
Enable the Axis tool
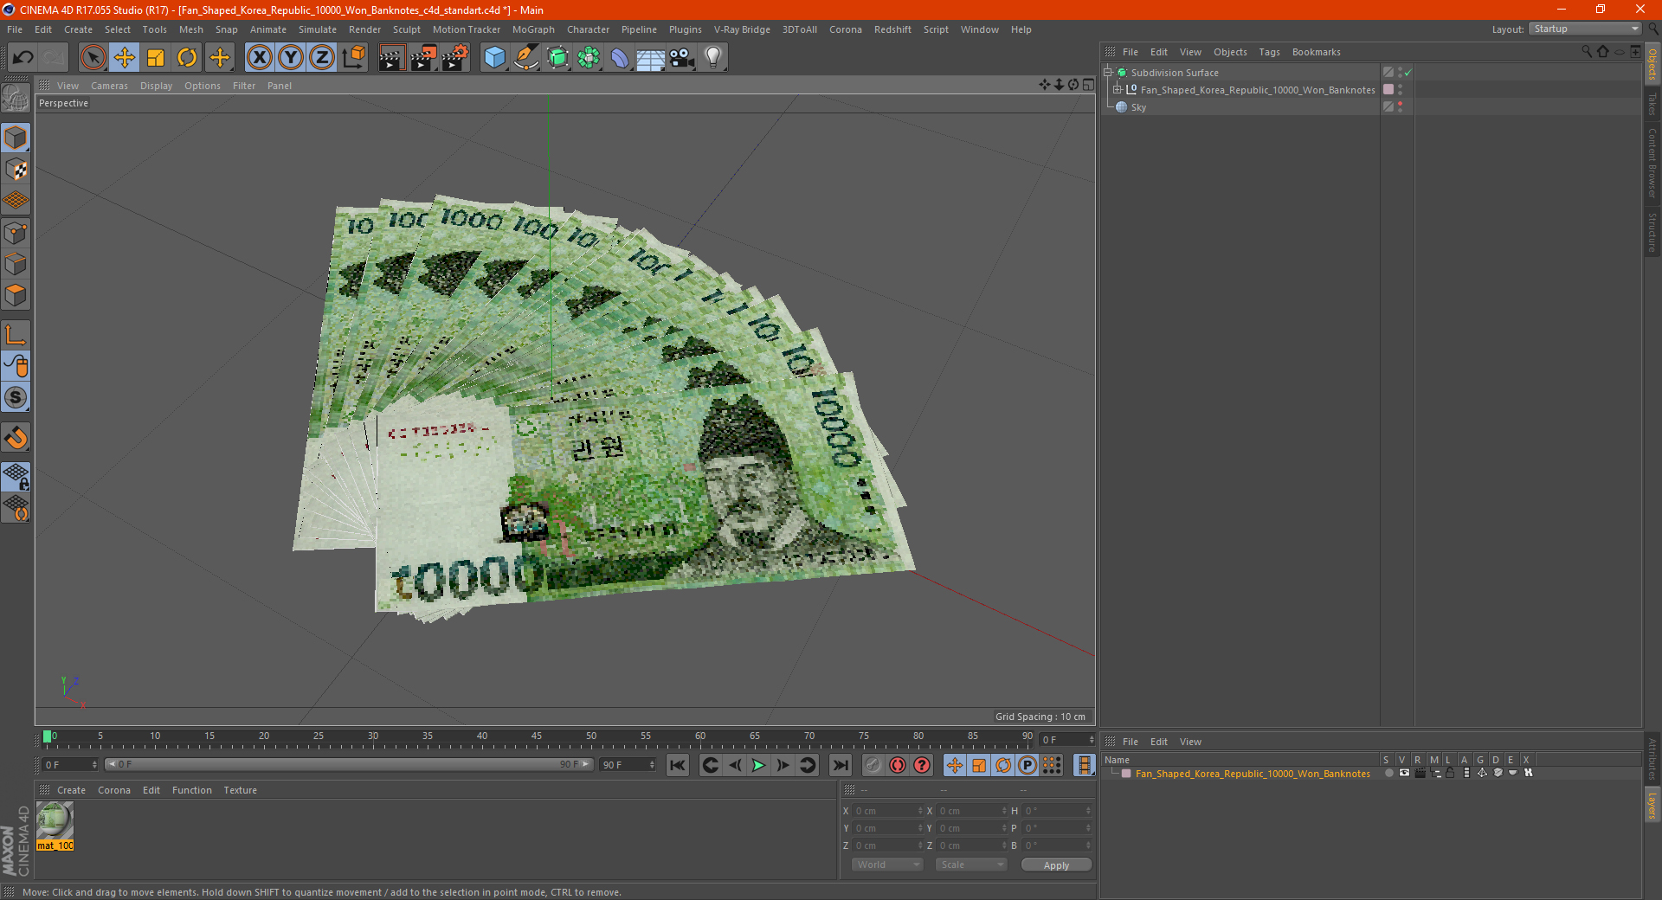click(x=16, y=335)
